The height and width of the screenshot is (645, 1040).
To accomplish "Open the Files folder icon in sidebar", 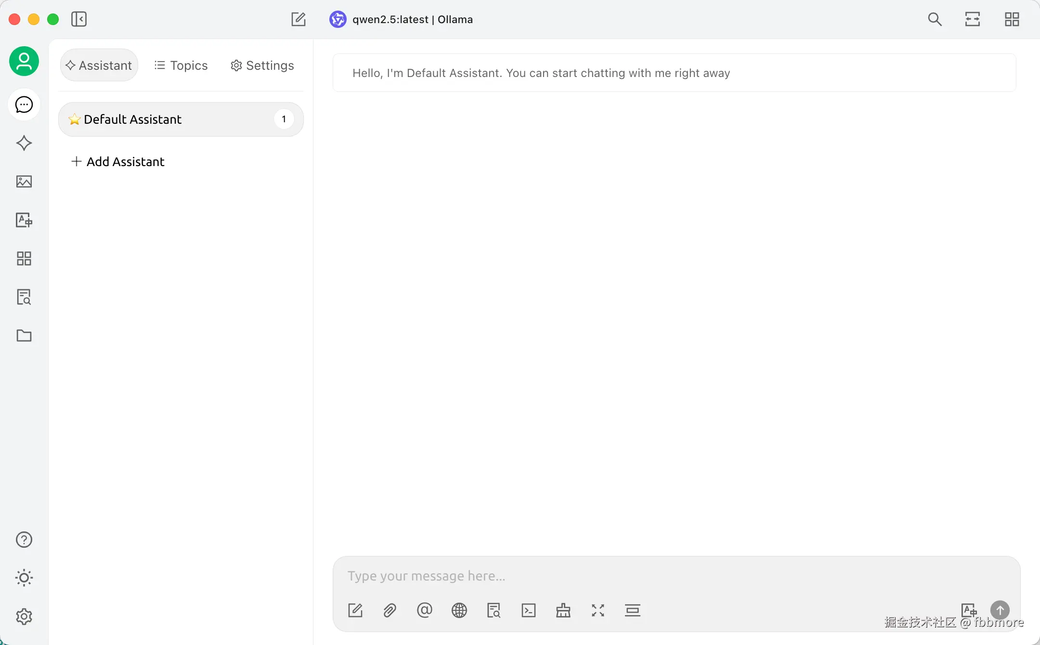I will [24, 335].
